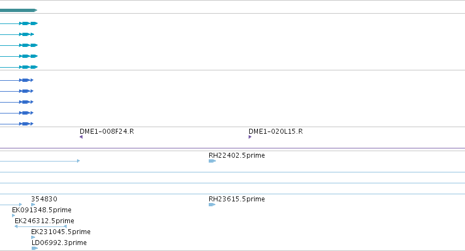Select the EK091348.5prime arrow glyph
The image size is (465, 251).
[13, 216]
